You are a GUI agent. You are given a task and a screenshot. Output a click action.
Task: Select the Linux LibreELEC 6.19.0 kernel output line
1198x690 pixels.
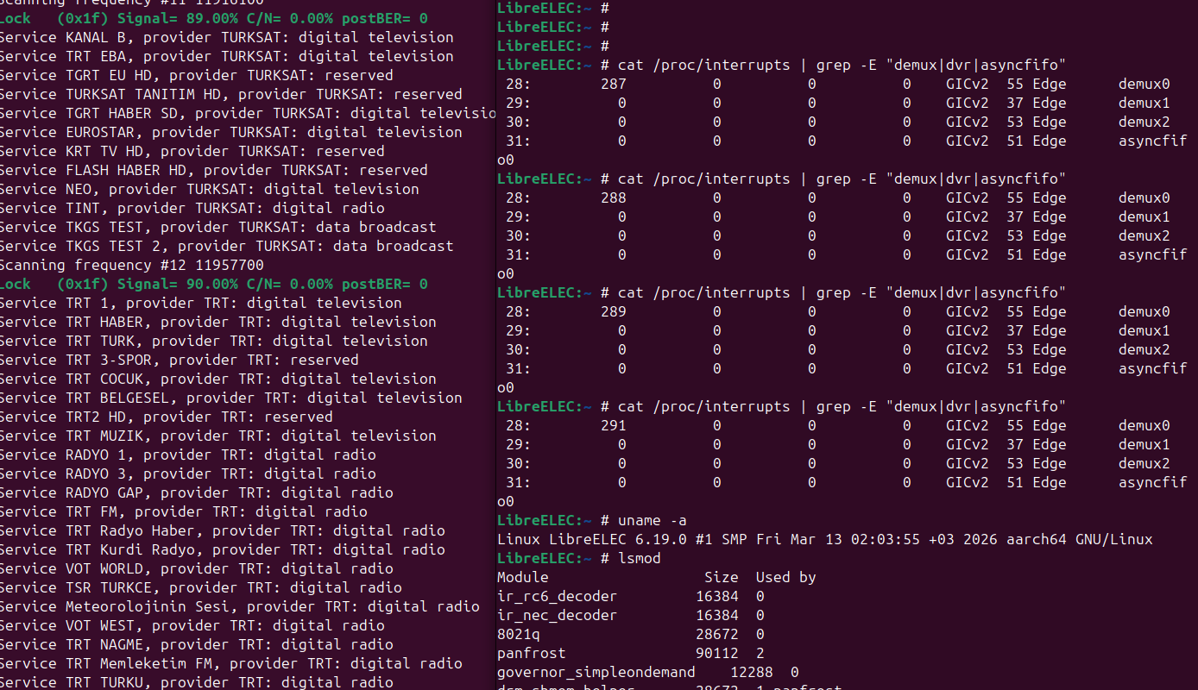824,539
